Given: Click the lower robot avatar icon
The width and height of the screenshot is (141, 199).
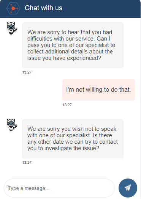Looking at the screenshot, I should tap(12, 125).
